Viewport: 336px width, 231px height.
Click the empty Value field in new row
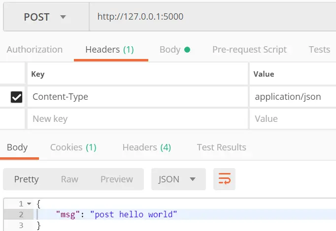293,119
